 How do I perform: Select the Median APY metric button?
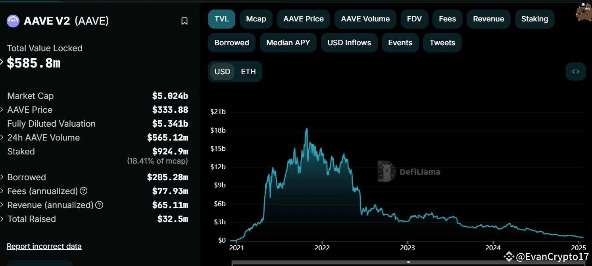[288, 42]
